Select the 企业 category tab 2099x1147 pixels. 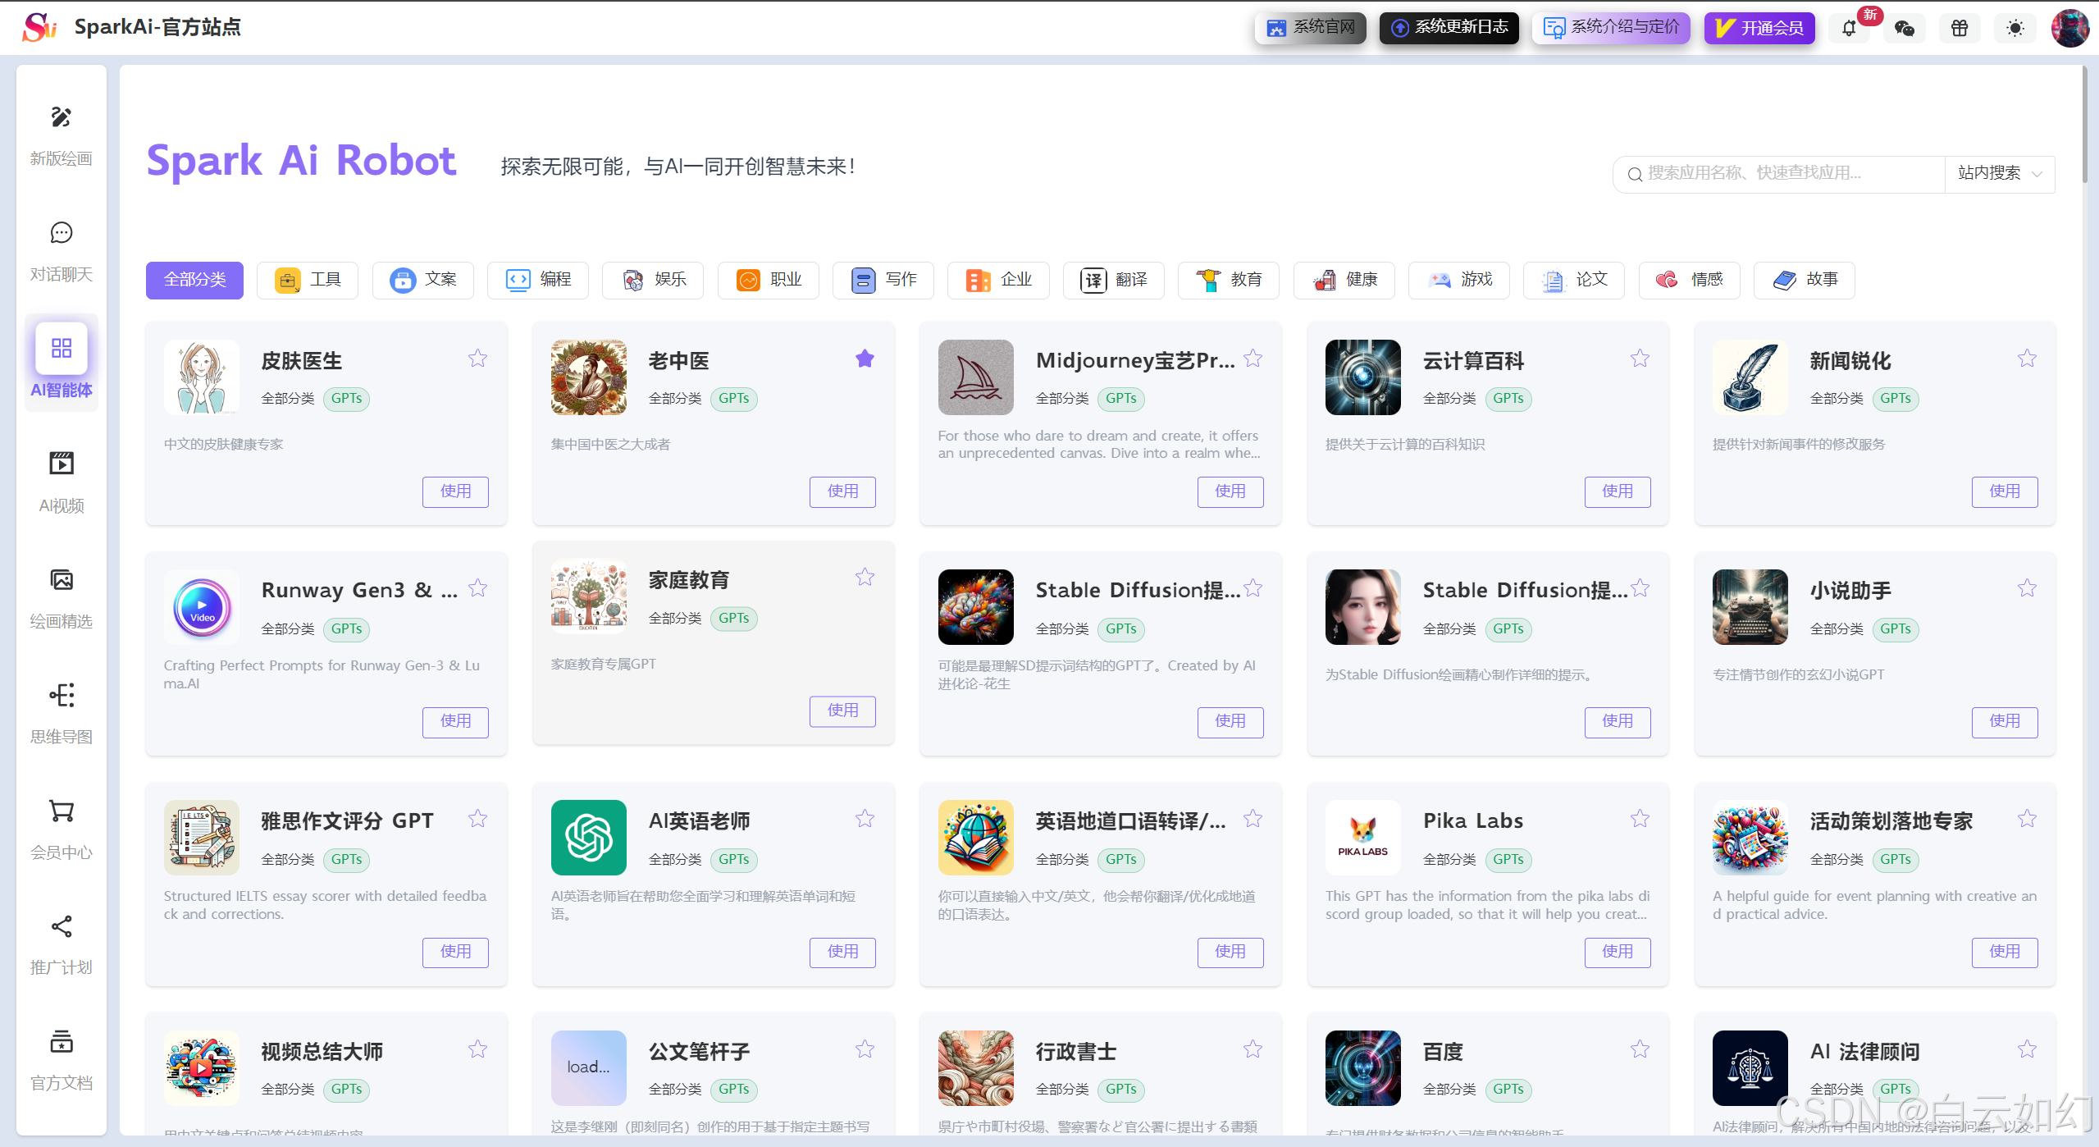[x=998, y=280]
